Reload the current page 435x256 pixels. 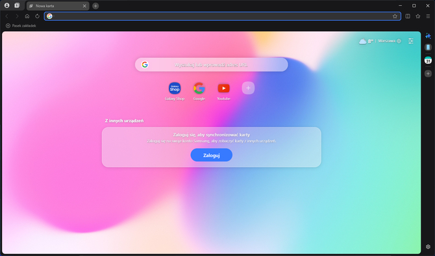[37, 16]
